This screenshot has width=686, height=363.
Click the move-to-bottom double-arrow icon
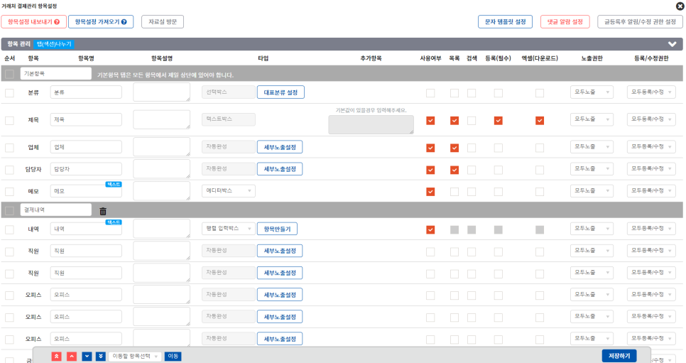(101, 356)
